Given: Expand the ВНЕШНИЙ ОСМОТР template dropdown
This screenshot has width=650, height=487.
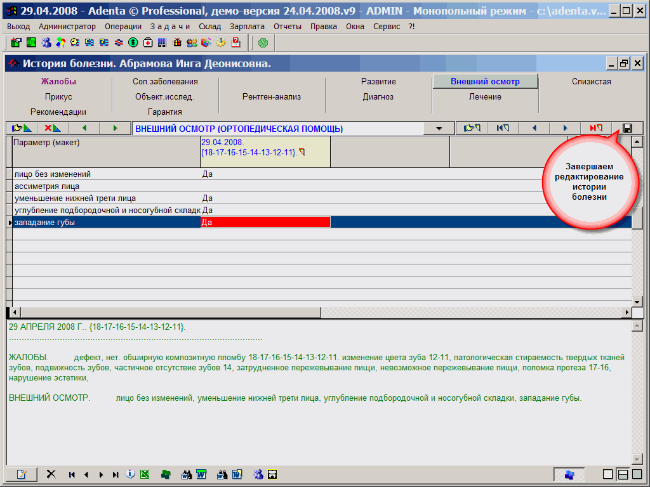Looking at the screenshot, I should (x=439, y=129).
